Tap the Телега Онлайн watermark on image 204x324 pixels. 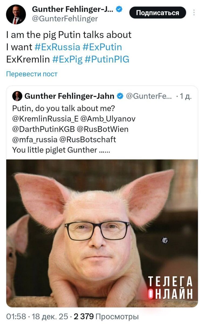pos(171,288)
